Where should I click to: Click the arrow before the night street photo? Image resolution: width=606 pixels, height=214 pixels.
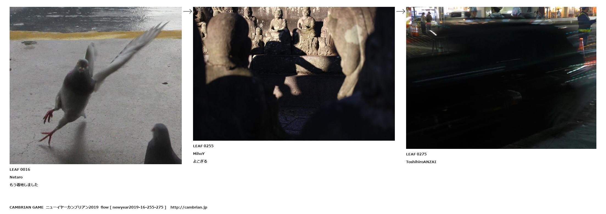pyautogui.click(x=401, y=11)
